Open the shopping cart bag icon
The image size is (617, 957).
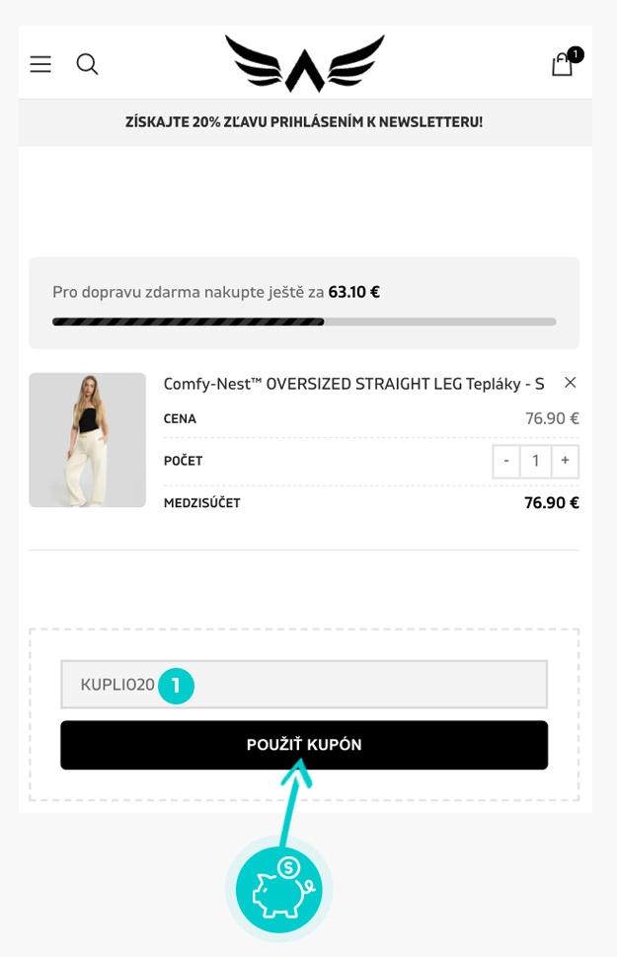coord(562,65)
